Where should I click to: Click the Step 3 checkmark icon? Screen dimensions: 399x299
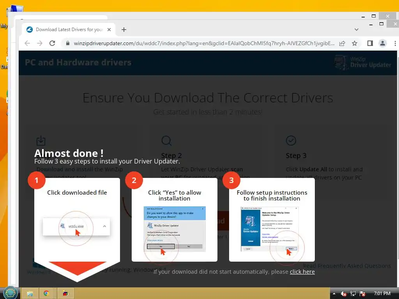[291, 140]
